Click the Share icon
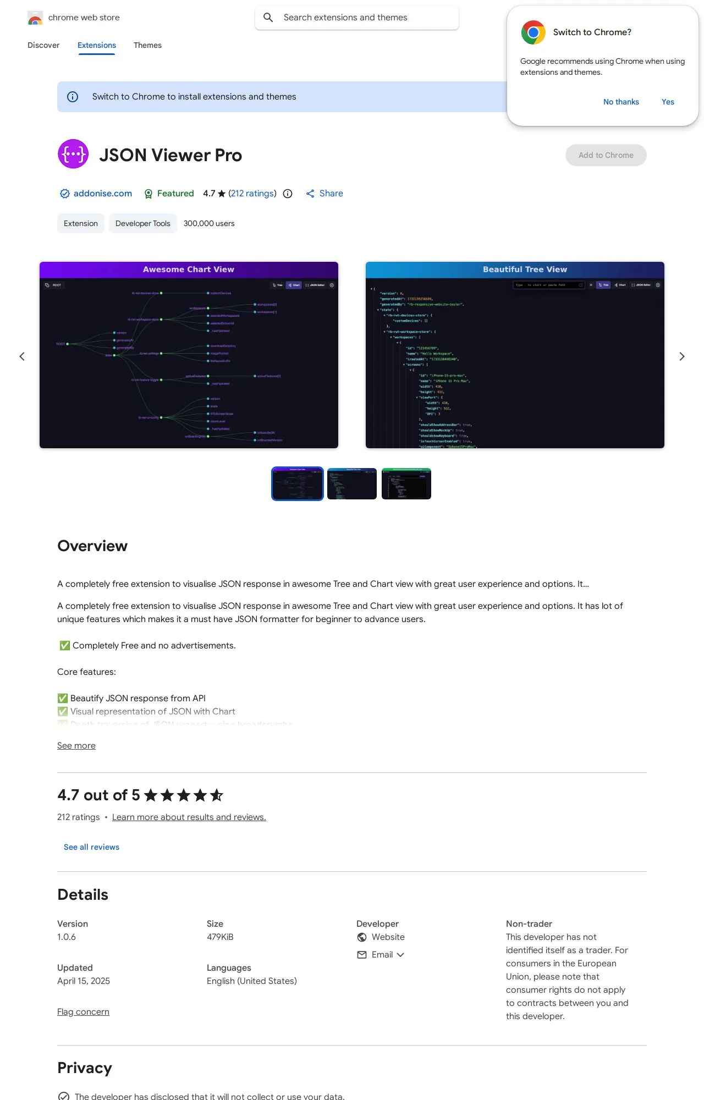The height and width of the screenshot is (1100, 704). click(310, 194)
